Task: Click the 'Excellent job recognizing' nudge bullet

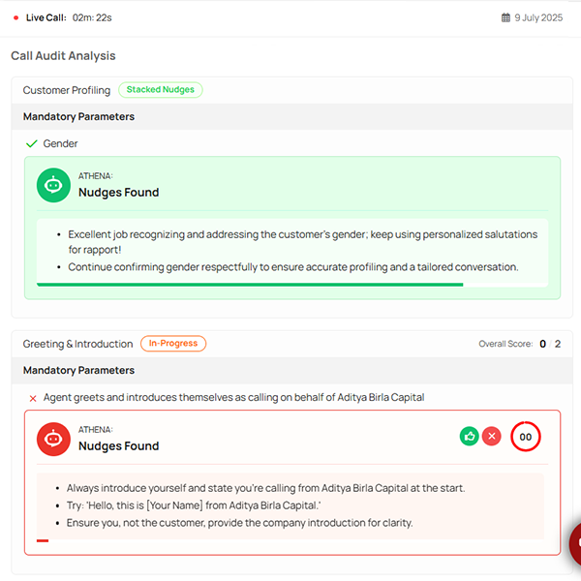Action: click(302, 242)
